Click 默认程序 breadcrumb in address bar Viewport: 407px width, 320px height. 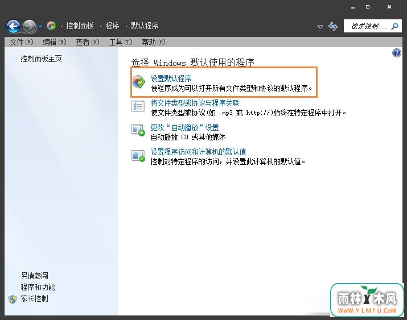pyautogui.click(x=145, y=26)
